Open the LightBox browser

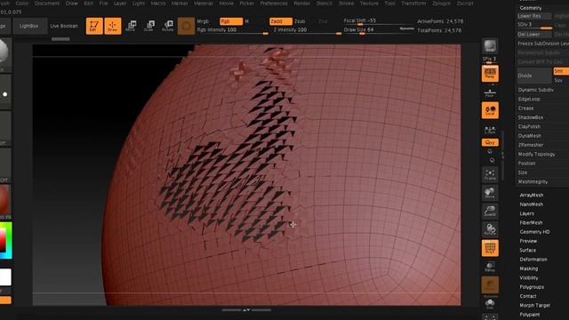[29, 26]
